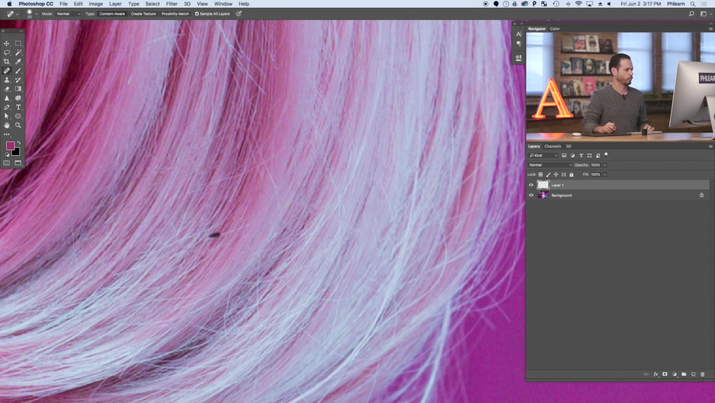Toggle pressure for size in options bar

pyautogui.click(x=239, y=13)
